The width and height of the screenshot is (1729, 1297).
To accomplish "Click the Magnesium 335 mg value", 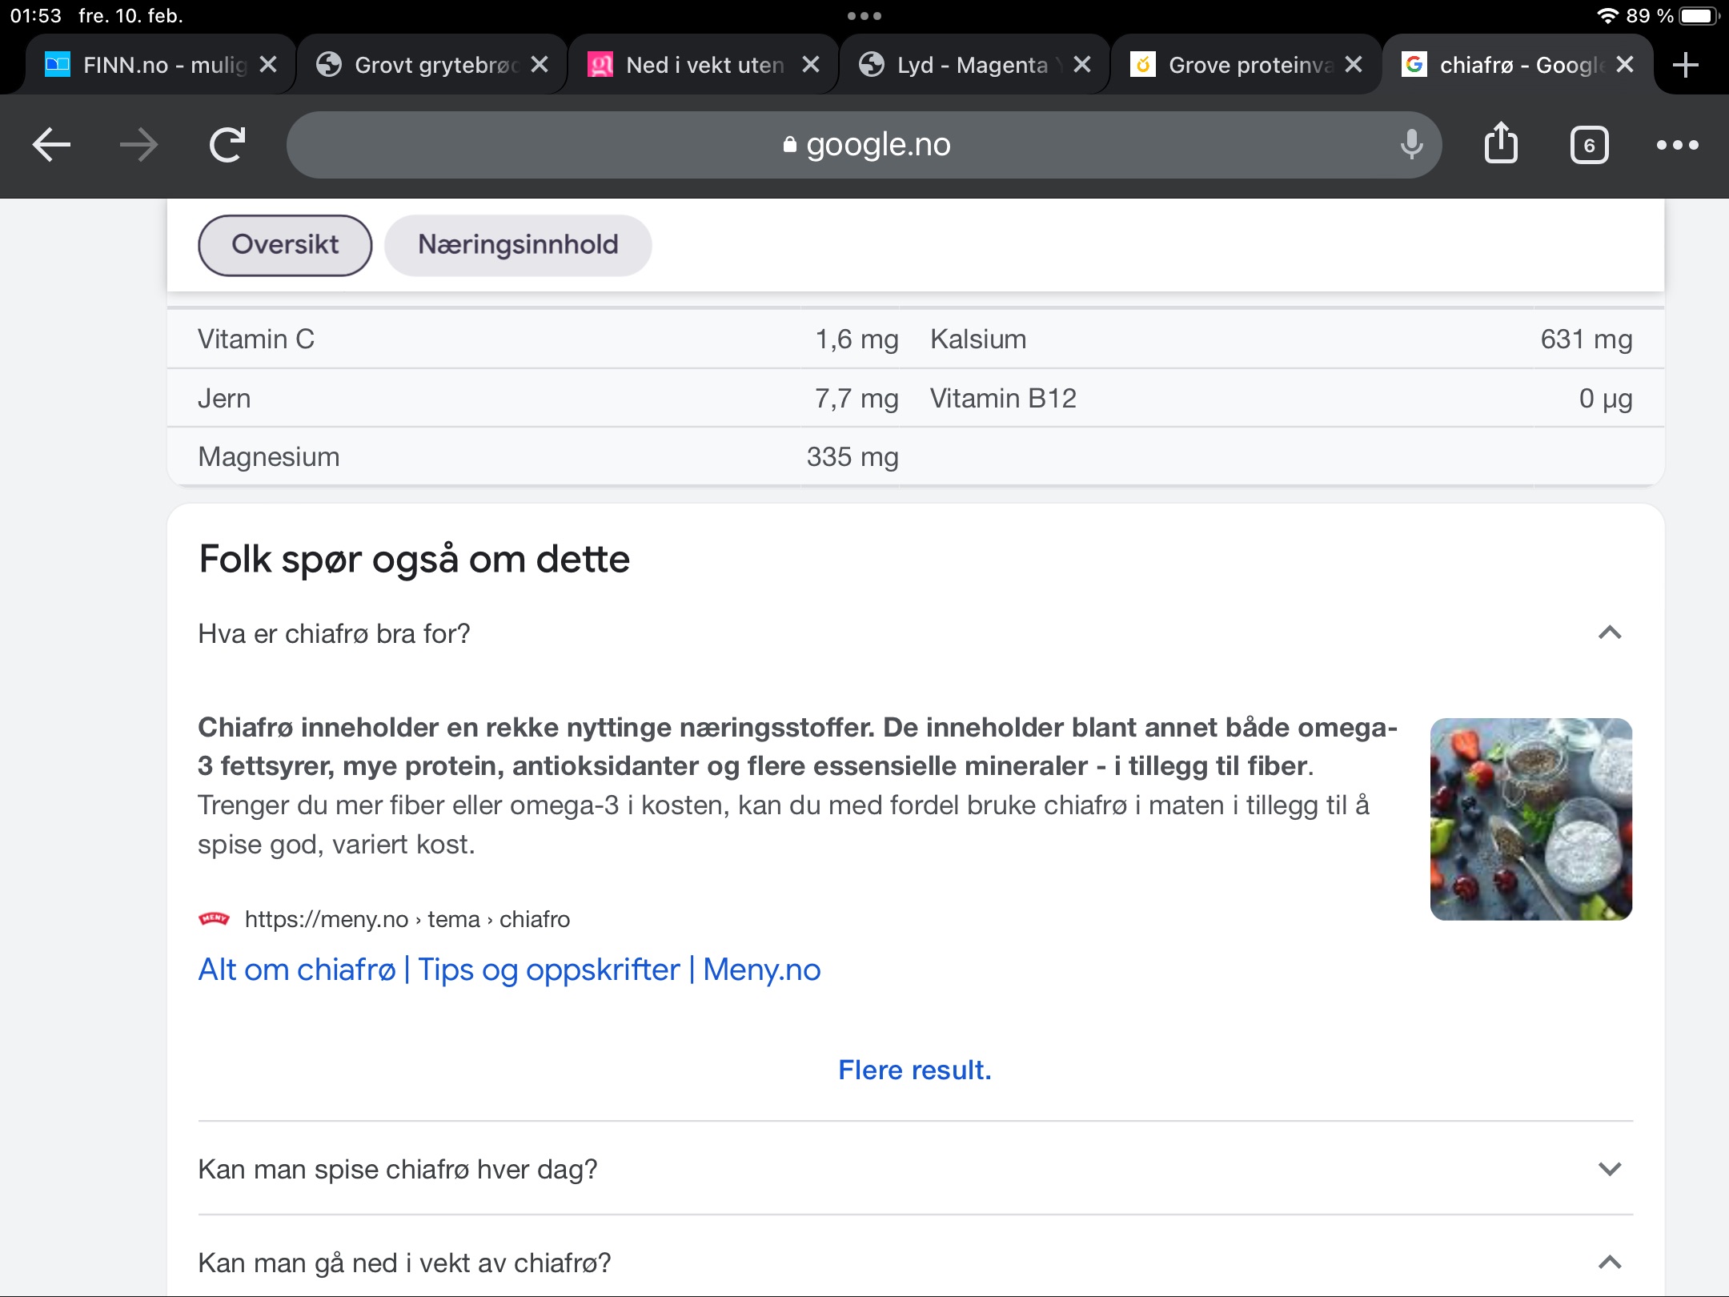I will tap(852, 456).
